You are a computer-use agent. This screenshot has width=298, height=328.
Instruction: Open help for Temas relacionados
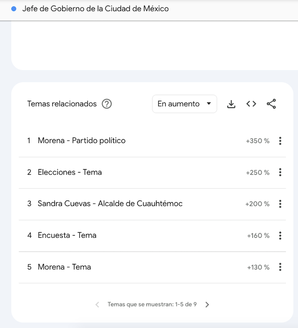(107, 104)
